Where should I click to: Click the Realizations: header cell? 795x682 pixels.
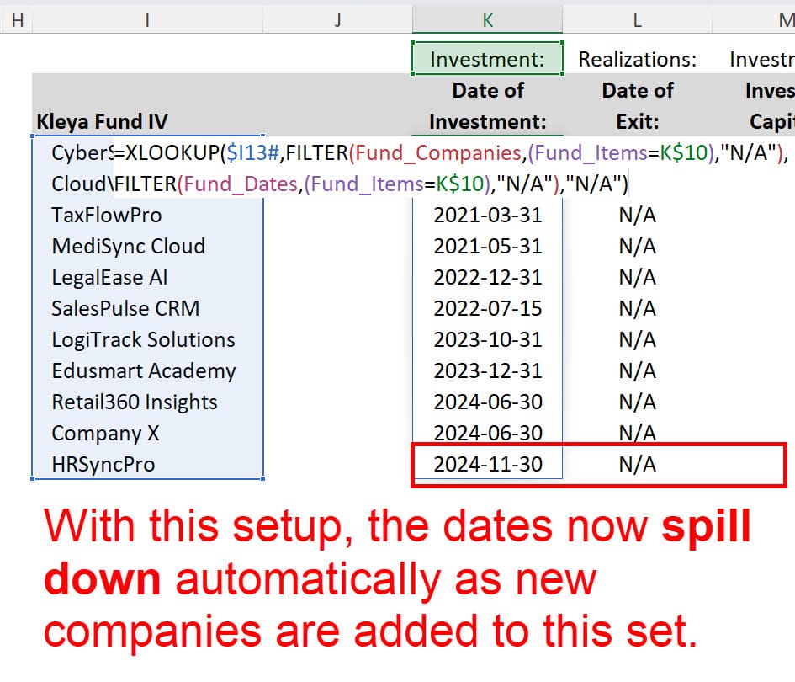[x=637, y=59]
